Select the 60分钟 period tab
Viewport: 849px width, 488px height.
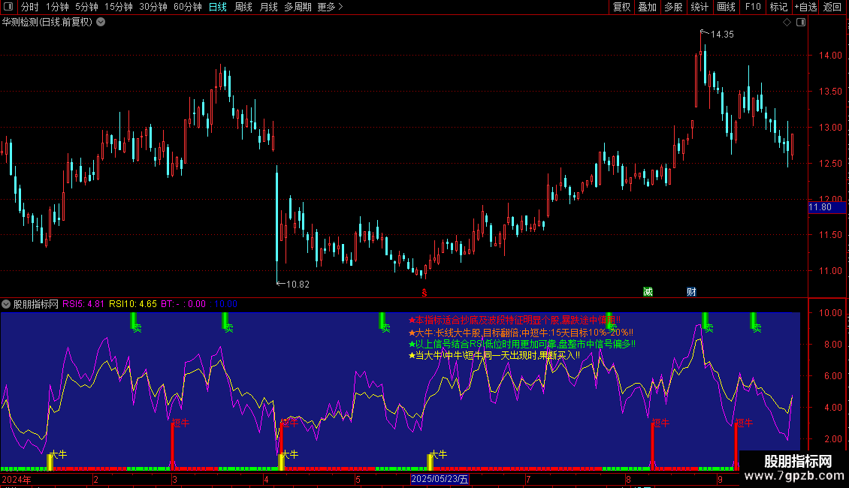[x=187, y=7]
